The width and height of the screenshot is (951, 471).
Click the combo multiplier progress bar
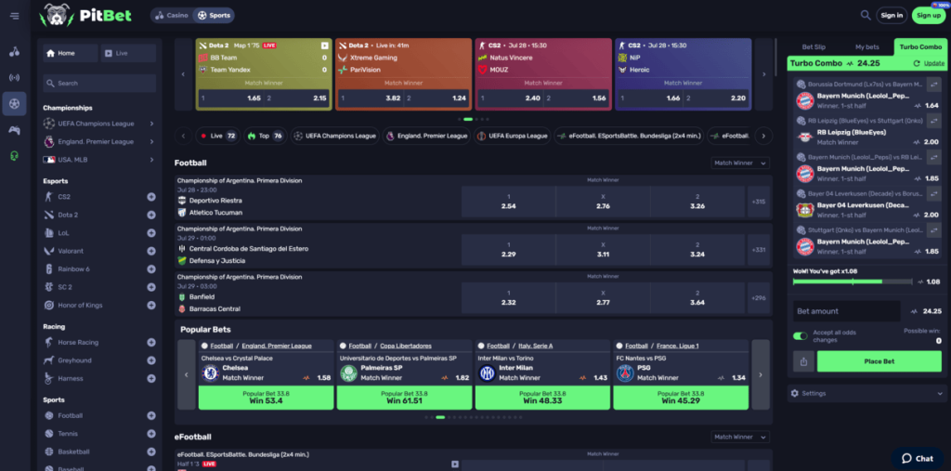(853, 281)
